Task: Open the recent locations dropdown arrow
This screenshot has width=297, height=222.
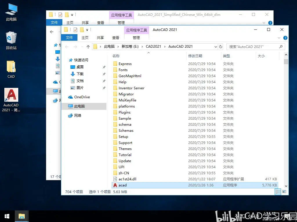Action: coord(82,47)
